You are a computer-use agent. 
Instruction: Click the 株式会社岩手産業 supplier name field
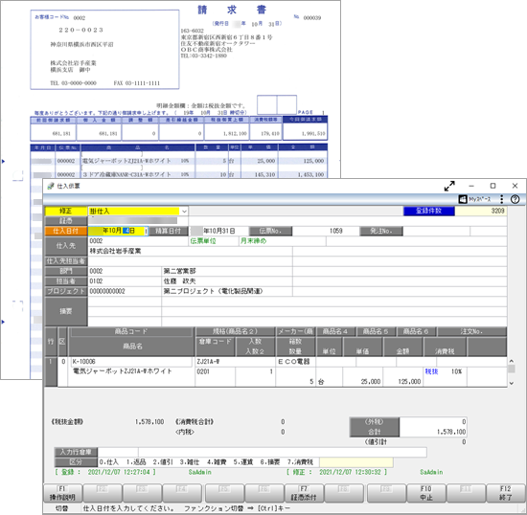tap(190, 251)
